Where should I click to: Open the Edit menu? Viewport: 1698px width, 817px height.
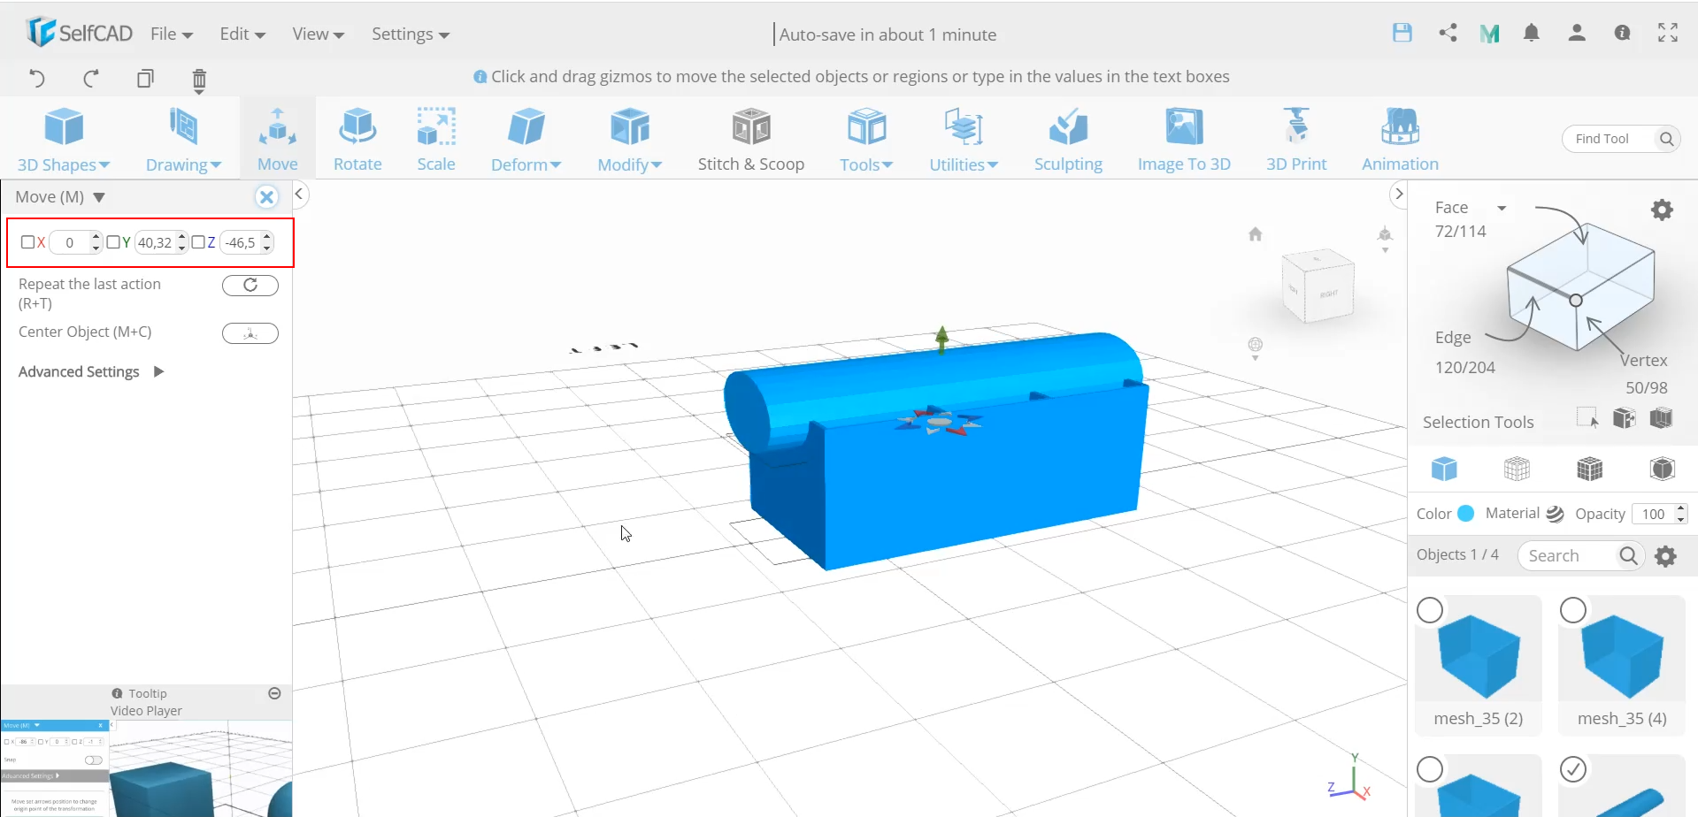[x=242, y=34]
